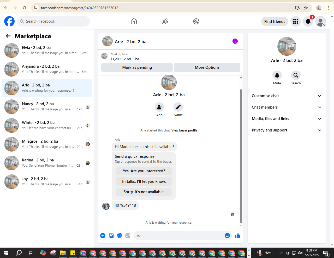Click the browser address bar URL
The image size is (334, 258).
coord(80,8)
